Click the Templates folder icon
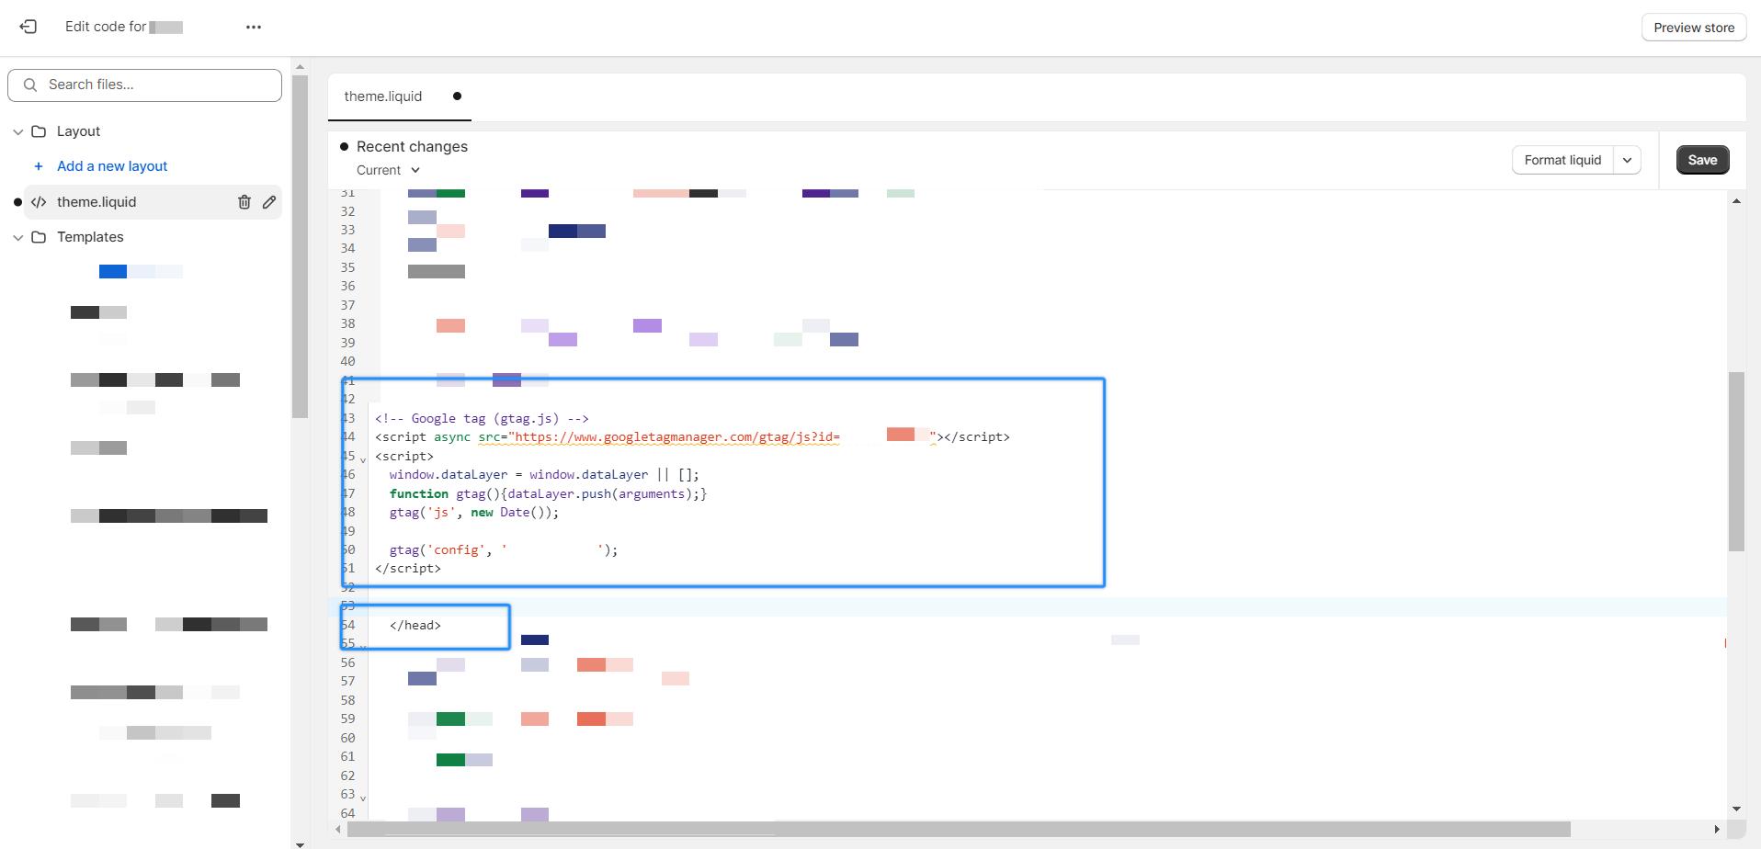The height and width of the screenshot is (849, 1761). 39,237
